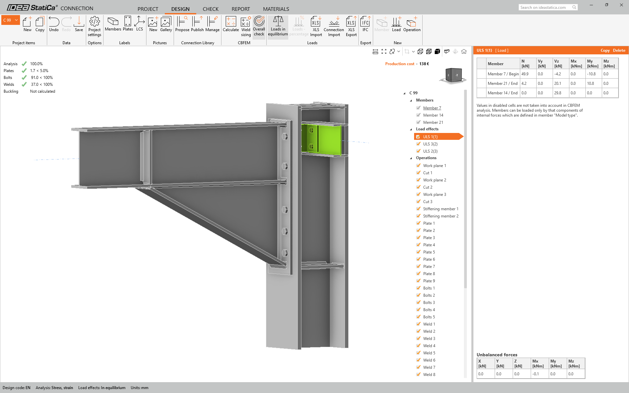Toggle the Stiffening member 1 checkbox
The height and width of the screenshot is (393, 629).
tap(418, 209)
